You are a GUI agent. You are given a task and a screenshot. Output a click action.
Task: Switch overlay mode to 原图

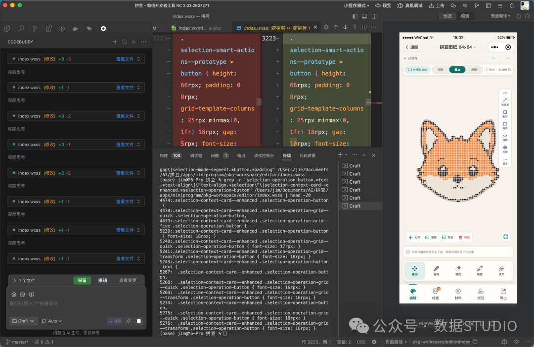point(474,69)
